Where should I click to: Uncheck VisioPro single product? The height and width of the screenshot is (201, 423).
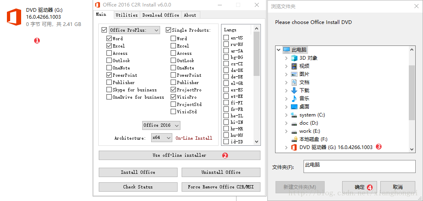[x=173, y=97]
